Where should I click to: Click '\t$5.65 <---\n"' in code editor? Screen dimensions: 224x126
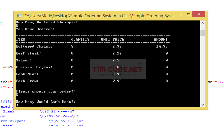tap(66, 121)
